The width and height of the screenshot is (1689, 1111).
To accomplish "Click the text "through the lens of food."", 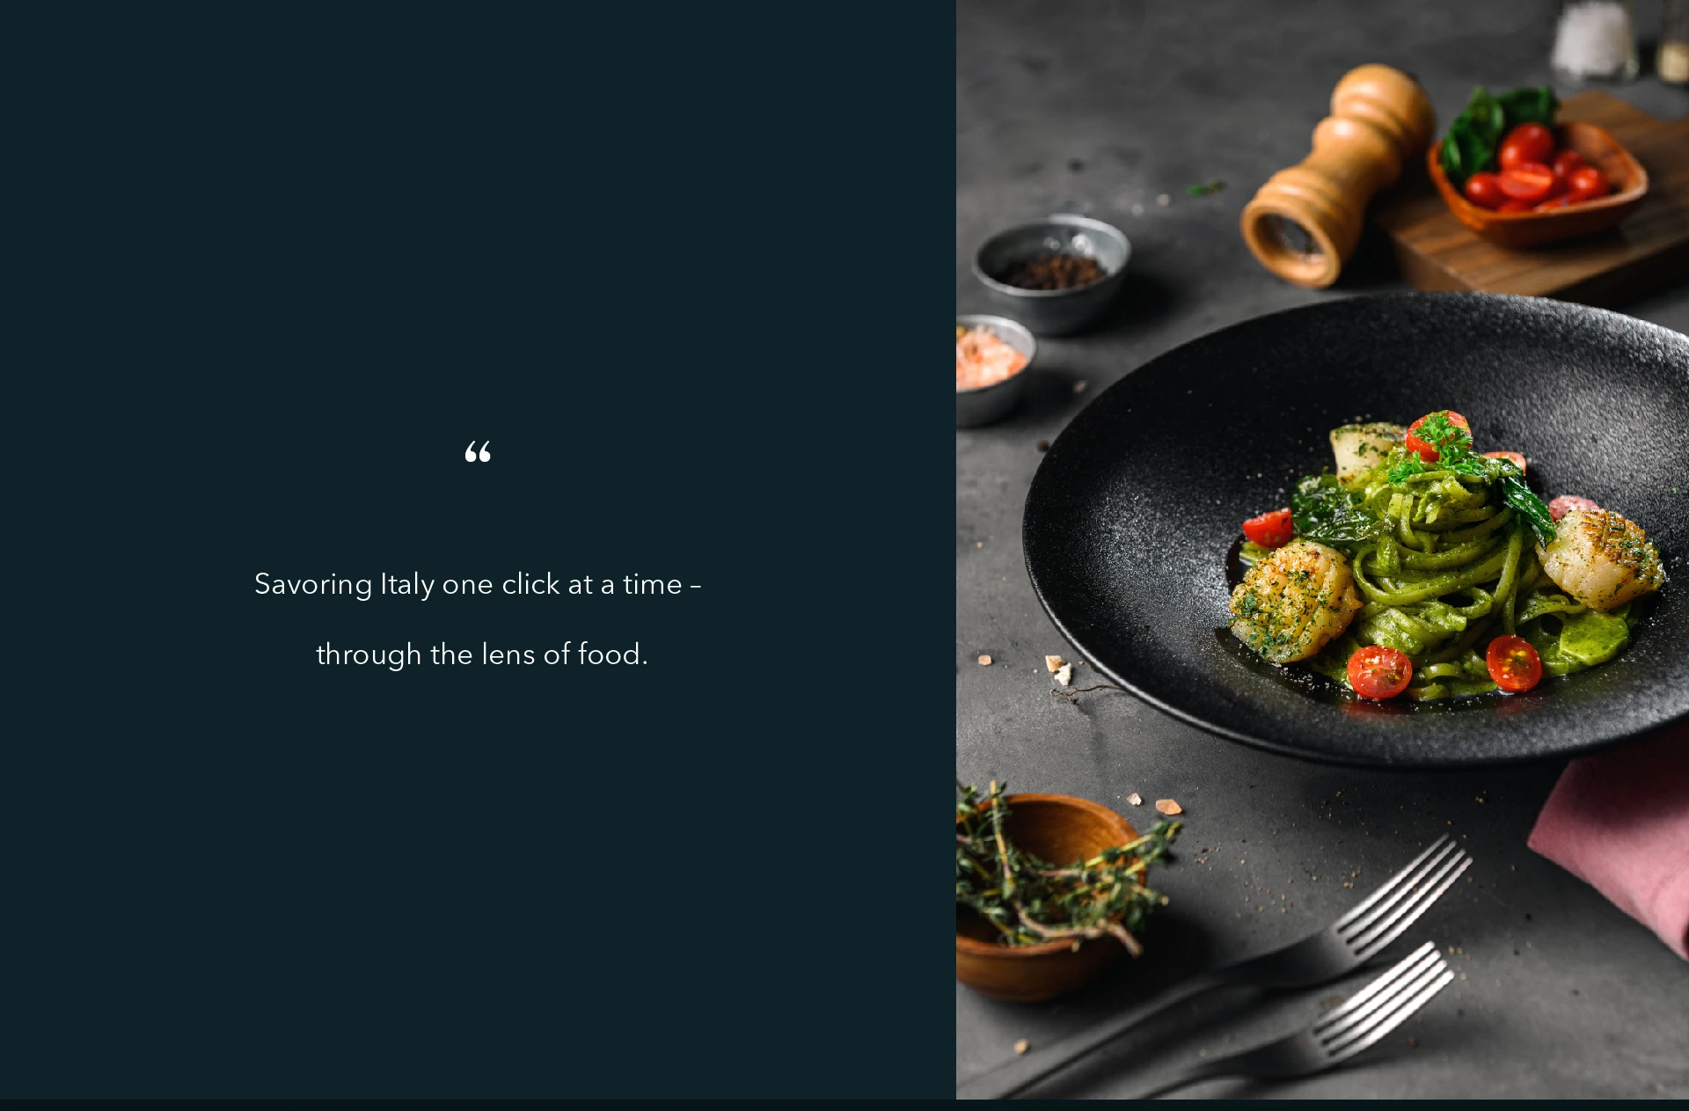I will coord(482,654).
